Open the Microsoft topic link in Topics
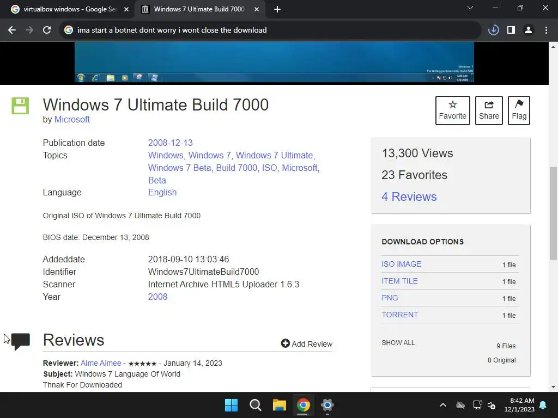558x418 pixels. pos(300,168)
